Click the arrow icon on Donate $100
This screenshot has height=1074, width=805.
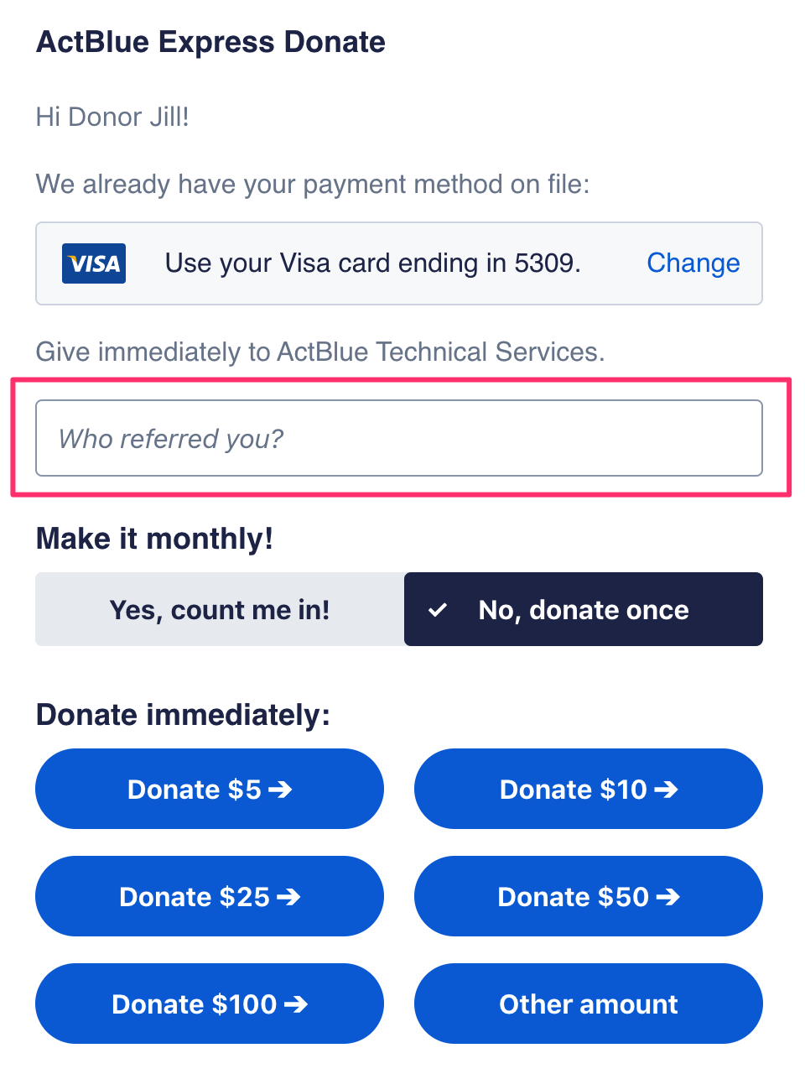pos(295,1004)
